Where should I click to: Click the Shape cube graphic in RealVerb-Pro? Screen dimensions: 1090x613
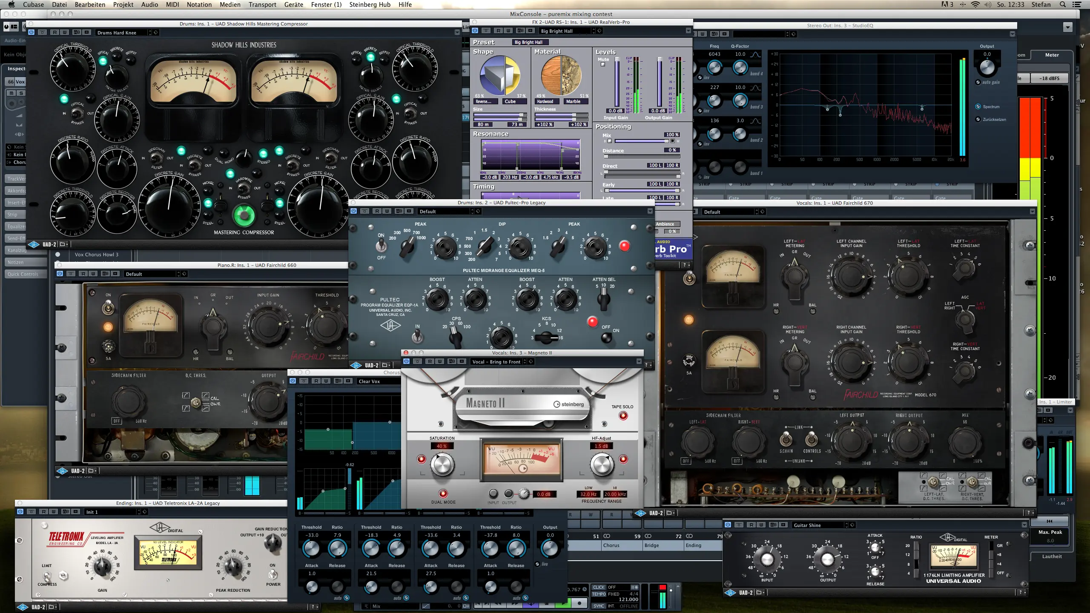tap(500, 75)
